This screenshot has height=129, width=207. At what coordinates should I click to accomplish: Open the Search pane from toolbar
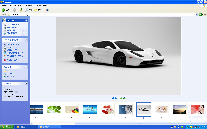coord(29,10)
